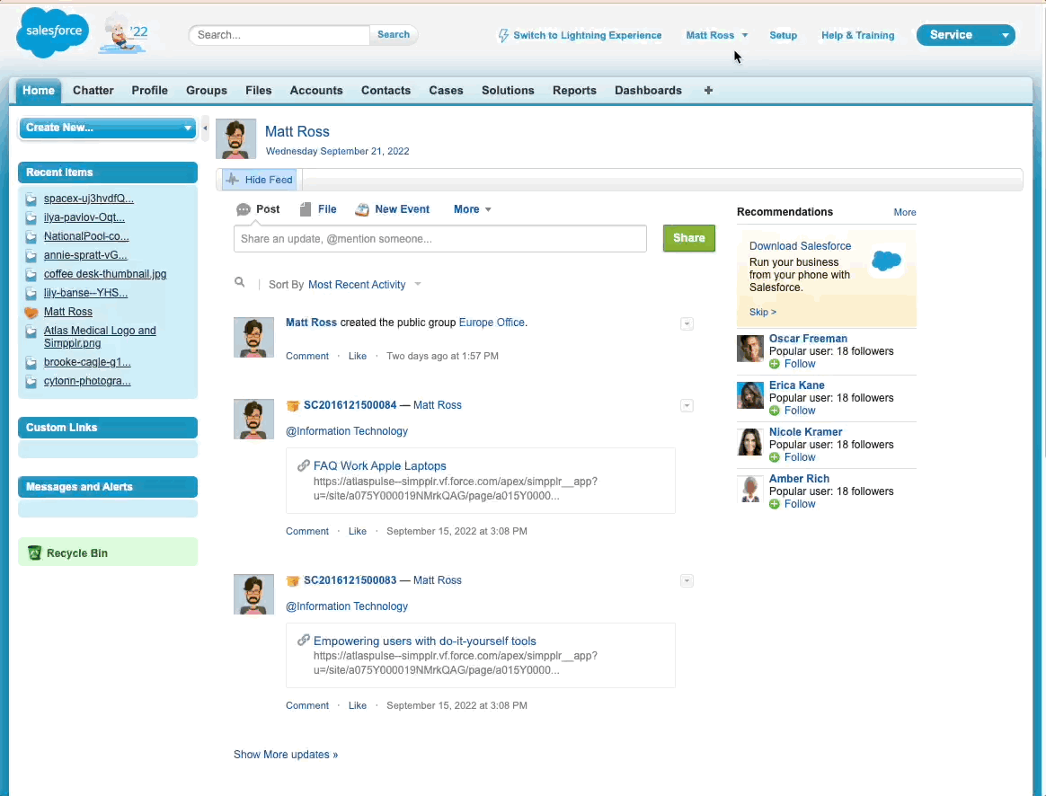
Task: Collapse the sidebar using arrow handle
Action: (x=205, y=128)
